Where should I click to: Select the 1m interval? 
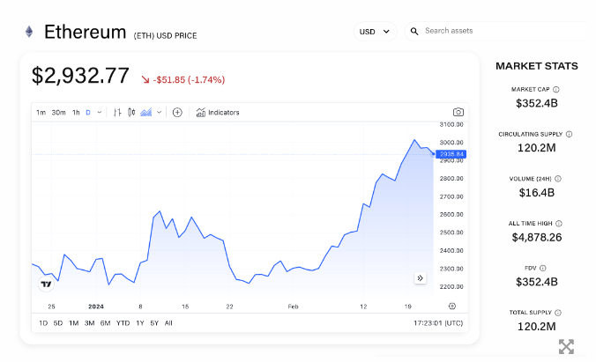(x=41, y=113)
